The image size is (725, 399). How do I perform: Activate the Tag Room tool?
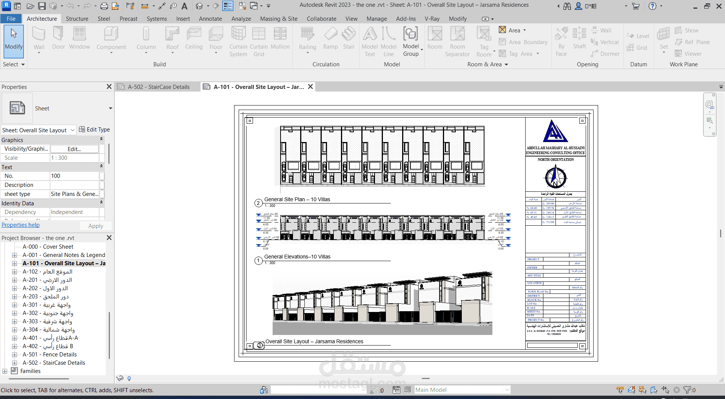484,42
